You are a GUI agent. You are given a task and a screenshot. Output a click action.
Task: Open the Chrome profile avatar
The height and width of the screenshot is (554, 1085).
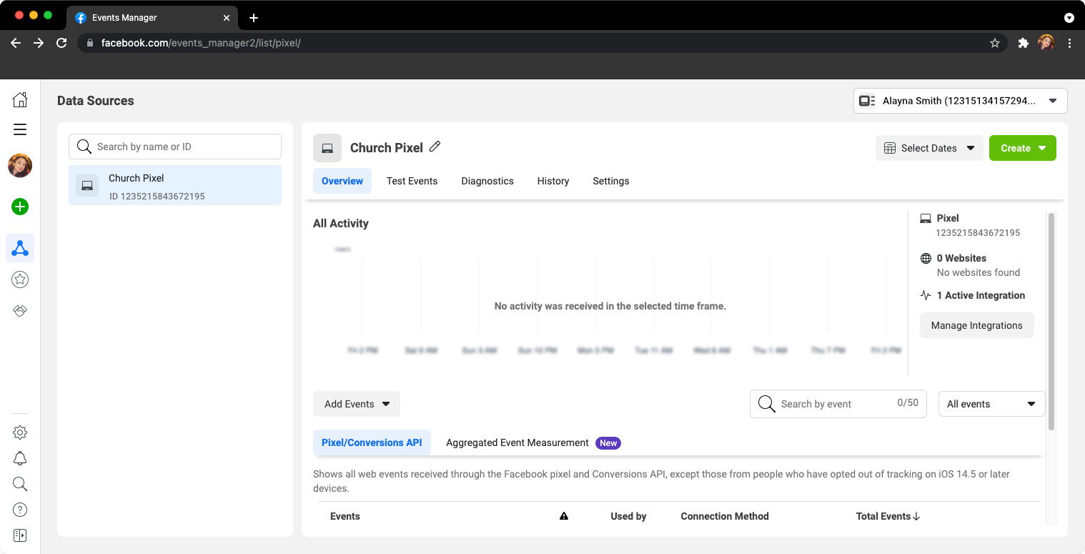[1046, 43]
